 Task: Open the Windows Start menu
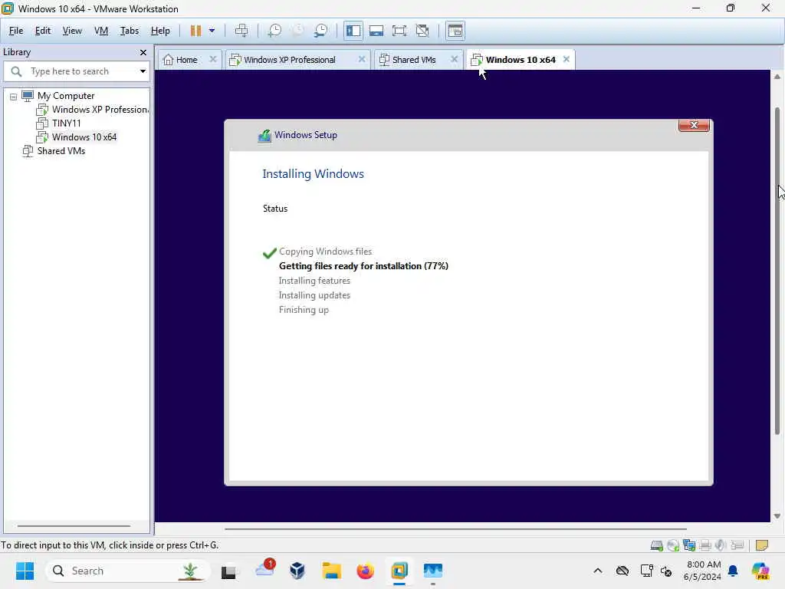pyautogui.click(x=25, y=571)
